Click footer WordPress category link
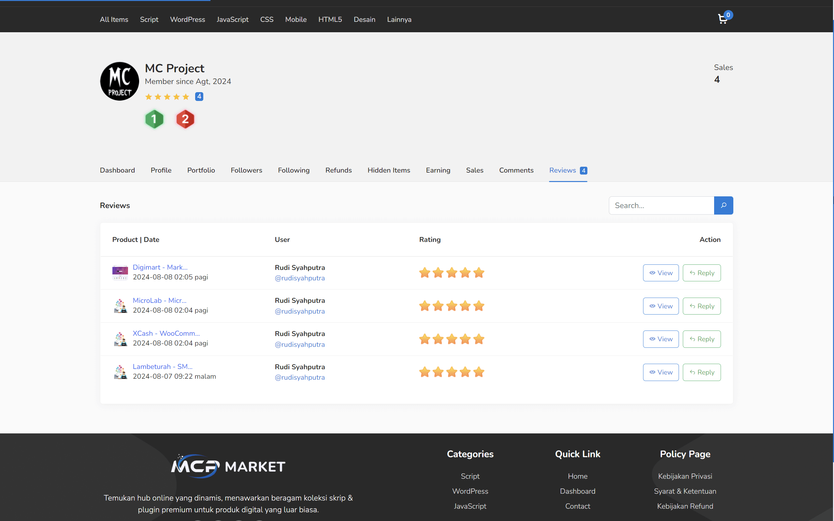This screenshot has height=521, width=834. pyautogui.click(x=470, y=491)
